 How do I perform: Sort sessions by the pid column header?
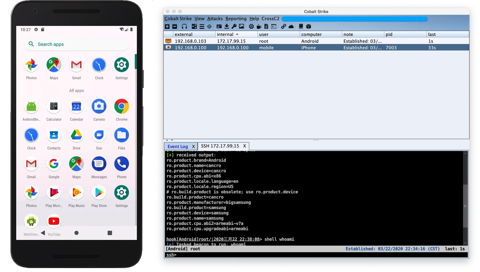click(x=405, y=34)
